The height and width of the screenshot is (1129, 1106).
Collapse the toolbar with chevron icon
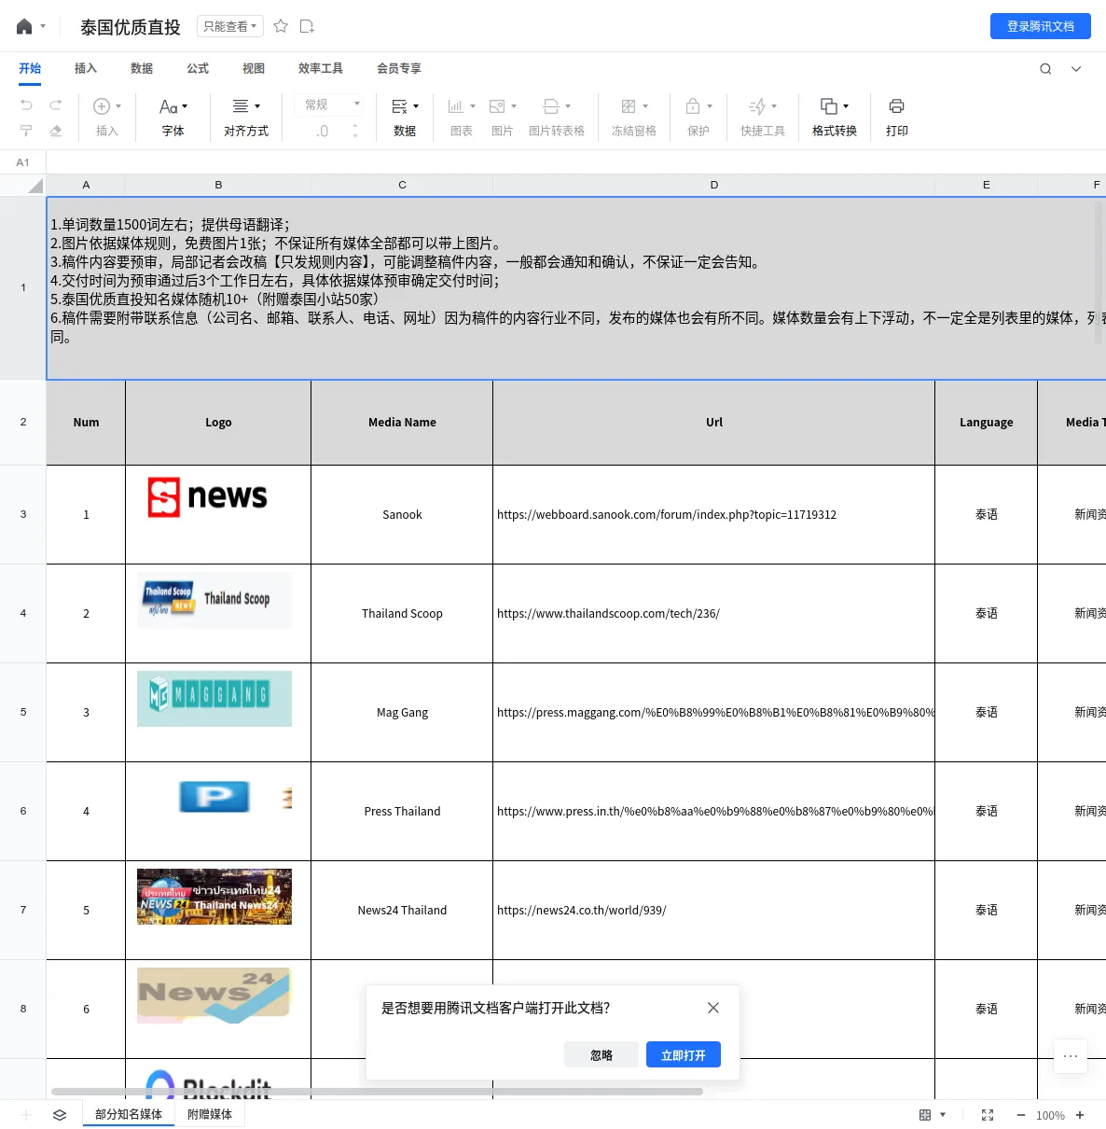coord(1076,69)
